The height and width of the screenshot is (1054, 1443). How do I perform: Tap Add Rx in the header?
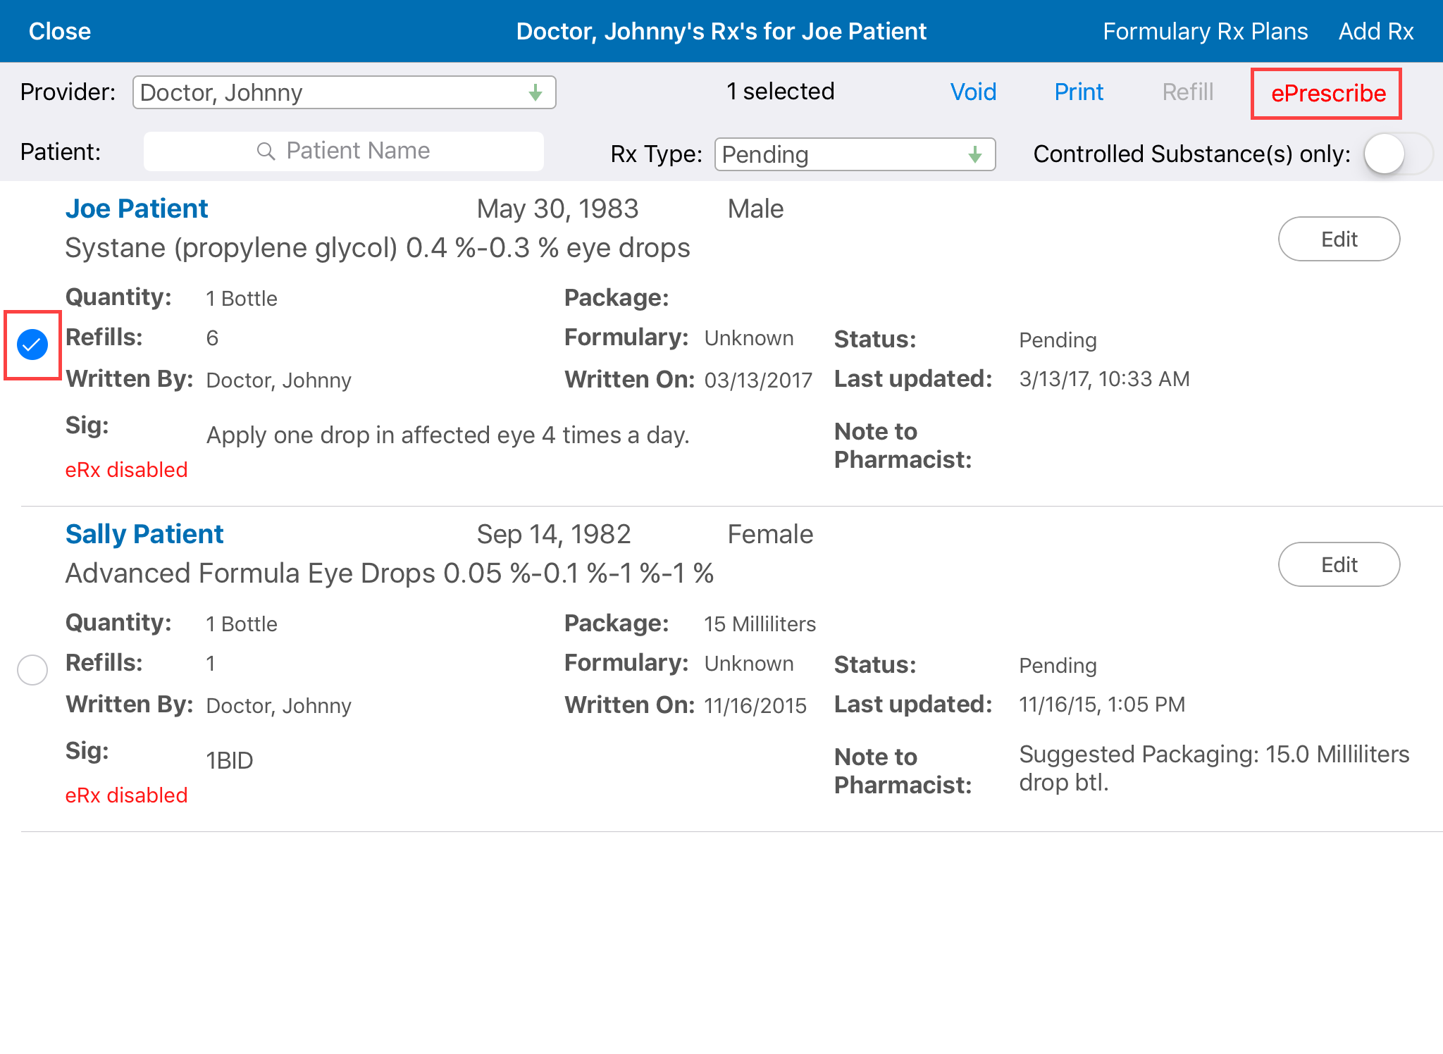click(x=1375, y=32)
